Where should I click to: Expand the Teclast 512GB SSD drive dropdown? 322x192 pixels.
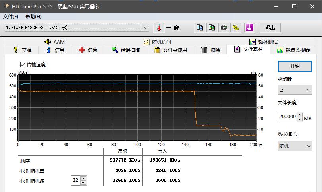146,28
